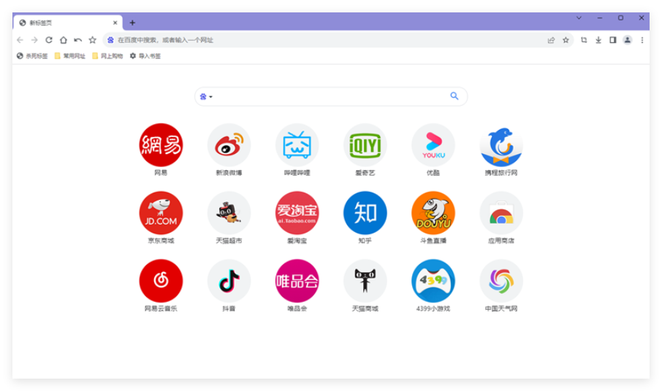The image size is (662, 391).
Task: Open the 4399小游戏 games shortcut
Action: [x=433, y=281]
